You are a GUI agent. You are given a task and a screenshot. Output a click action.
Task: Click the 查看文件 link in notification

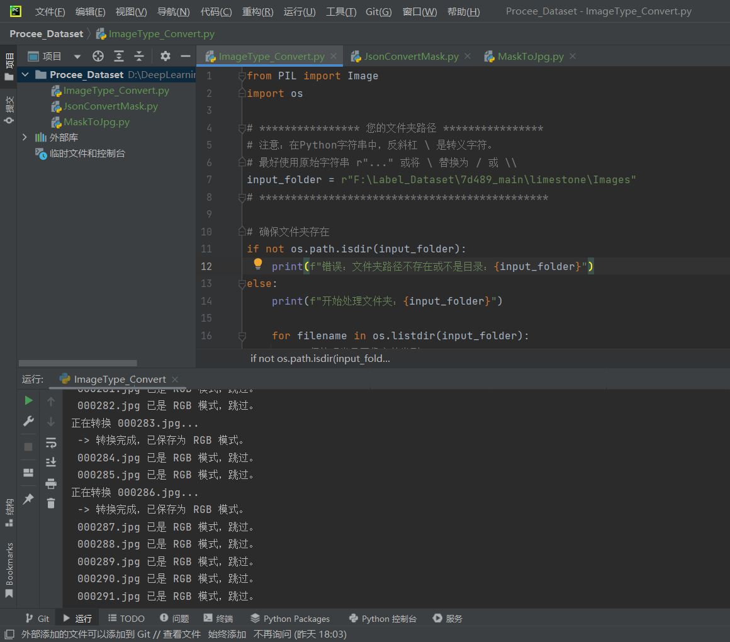pos(182,634)
